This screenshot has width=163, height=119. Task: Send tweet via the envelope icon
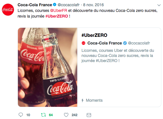[89, 115]
